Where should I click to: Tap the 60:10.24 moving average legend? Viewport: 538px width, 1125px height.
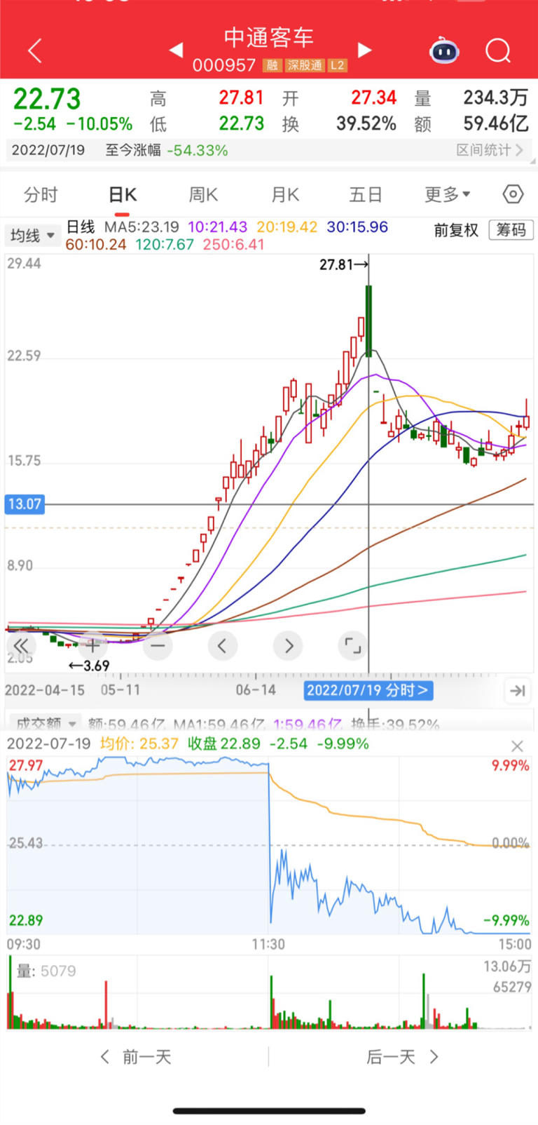click(x=96, y=245)
